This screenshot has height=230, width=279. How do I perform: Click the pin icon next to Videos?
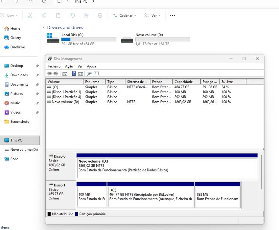click(x=37, y=113)
